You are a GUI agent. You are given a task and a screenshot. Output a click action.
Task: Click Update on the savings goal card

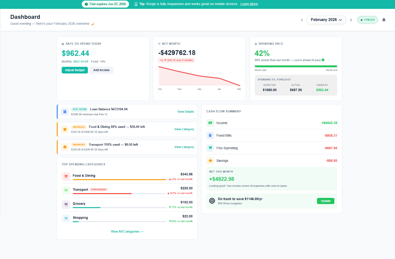coord(326,201)
